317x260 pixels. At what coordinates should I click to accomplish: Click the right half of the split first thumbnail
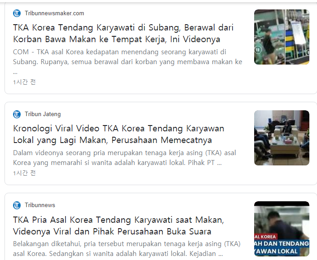pyautogui.click(x=297, y=37)
